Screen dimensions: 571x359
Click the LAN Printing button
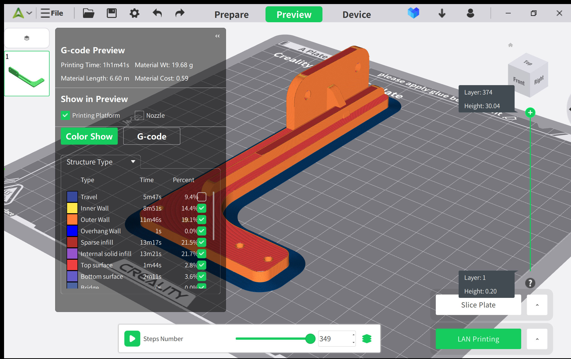[478, 339]
